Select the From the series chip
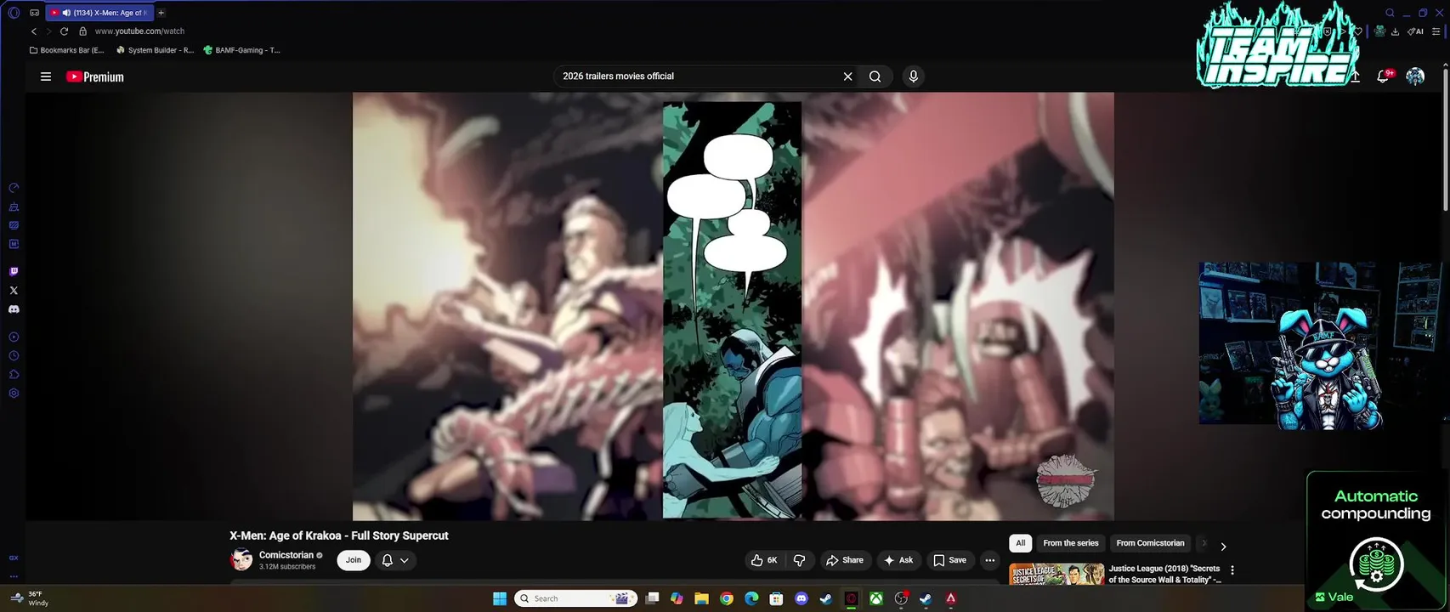Image resolution: width=1450 pixels, height=612 pixels. coord(1071,543)
